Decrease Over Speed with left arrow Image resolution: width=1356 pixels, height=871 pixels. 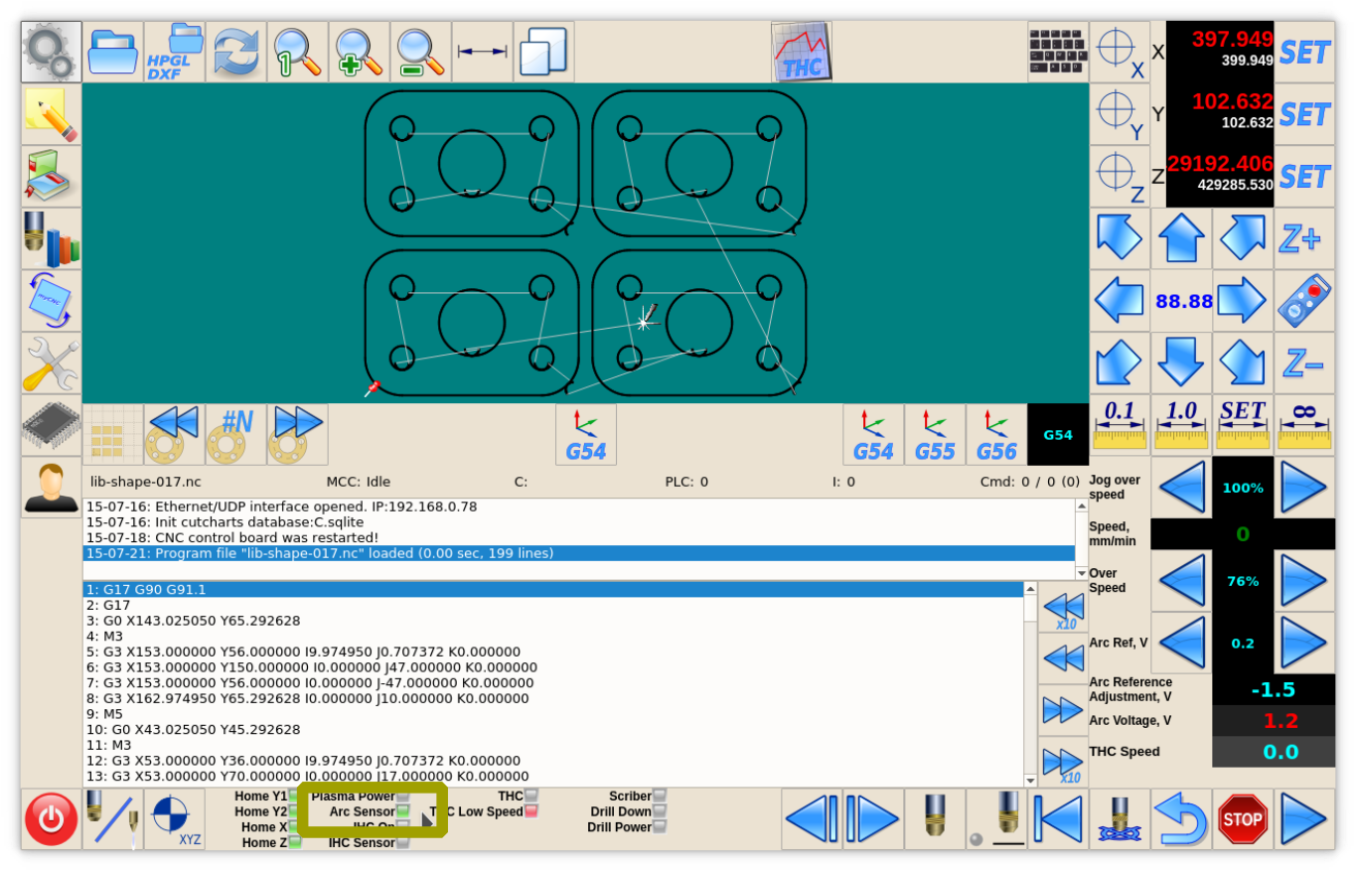[1181, 581]
